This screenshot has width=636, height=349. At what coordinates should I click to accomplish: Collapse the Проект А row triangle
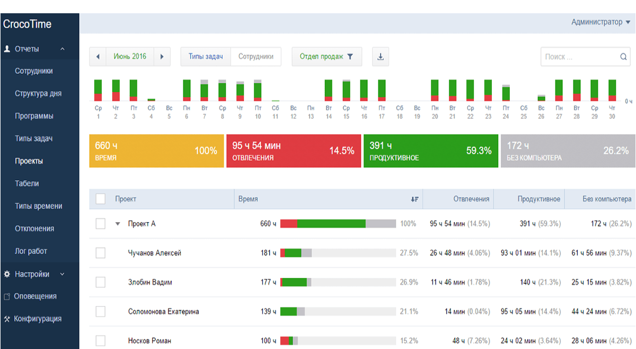click(x=118, y=224)
